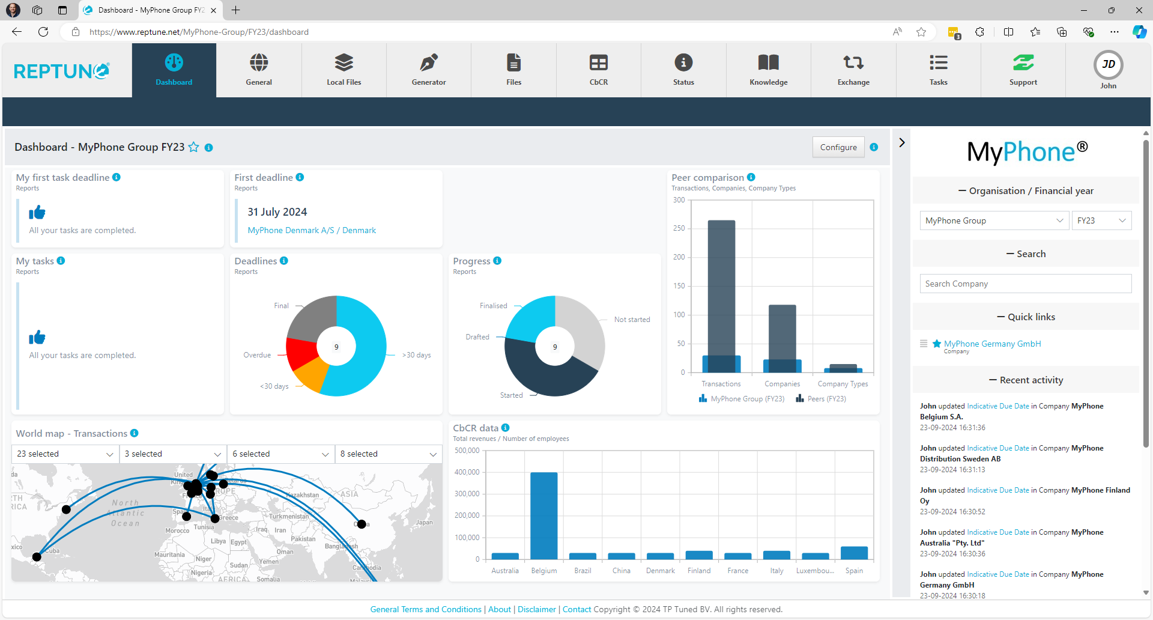The height and width of the screenshot is (620, 1153).
Task: Go to the Tasks menu
Action: coord(938,70)
